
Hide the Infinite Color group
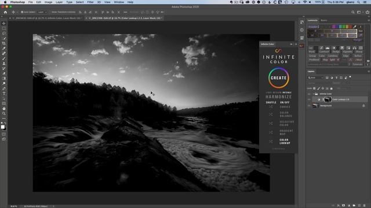point(309,94)
